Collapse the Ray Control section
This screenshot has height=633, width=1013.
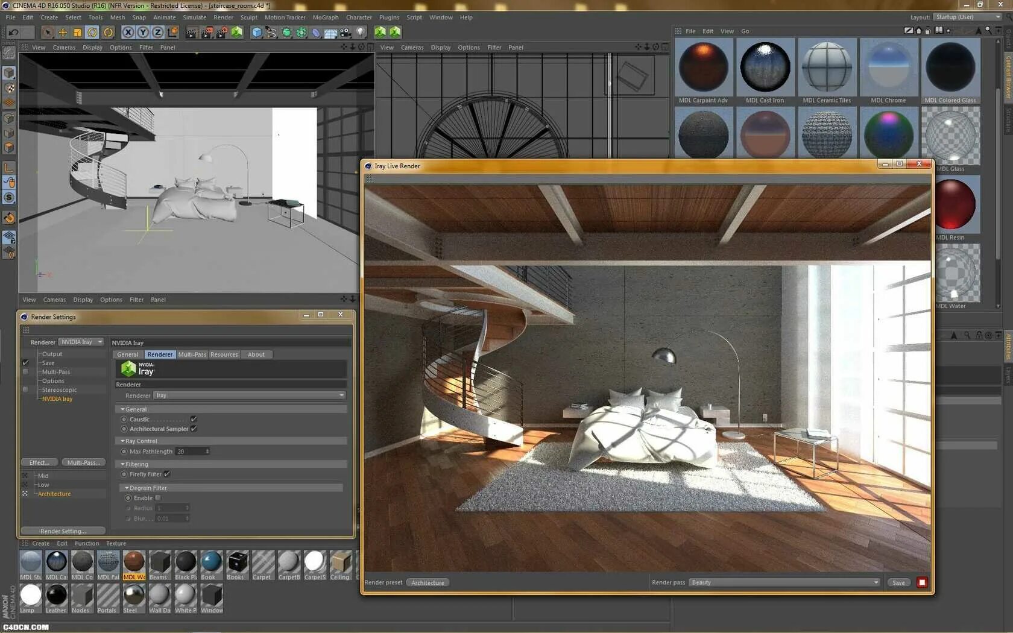123,441
